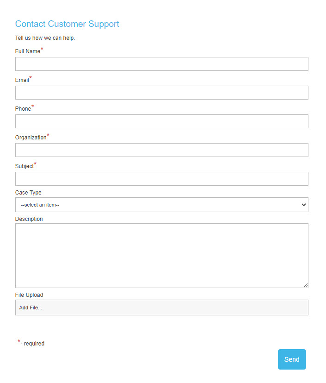Viewport: 326px width, 383px height.
Task: Click the Case Type label
Action: pos(28,193)
